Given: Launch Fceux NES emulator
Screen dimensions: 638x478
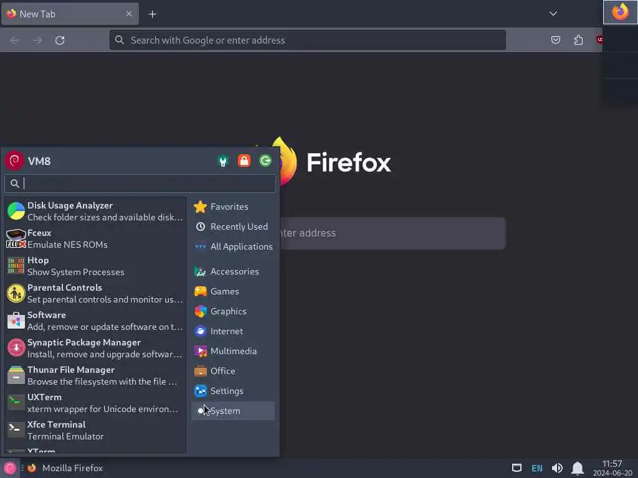Looking at the screenshot, I should [95, 238].
